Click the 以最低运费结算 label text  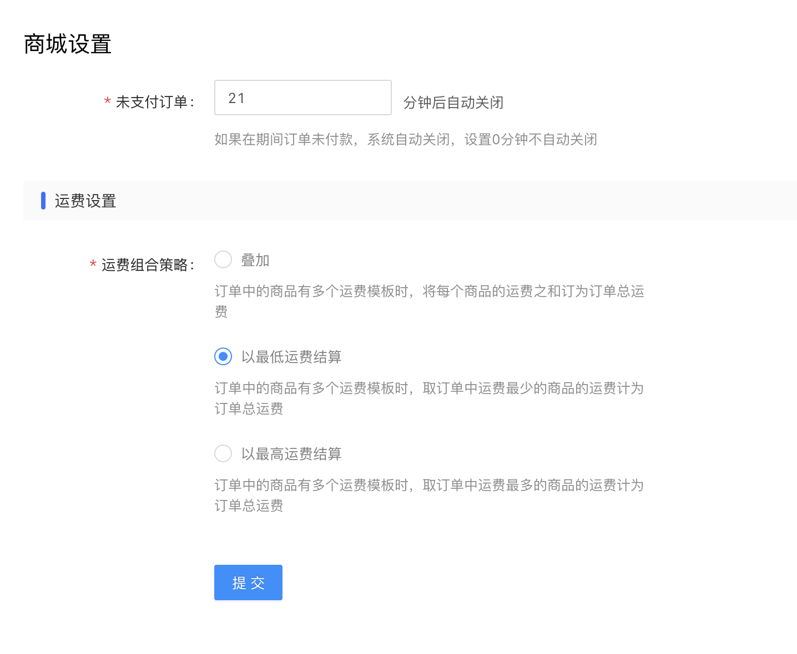click(x=291, y=357)
